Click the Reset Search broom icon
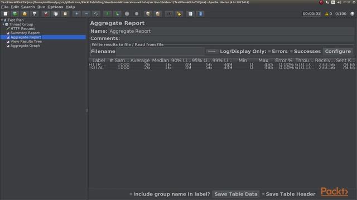This screenshot has height=200, width=357. [179, 14]
